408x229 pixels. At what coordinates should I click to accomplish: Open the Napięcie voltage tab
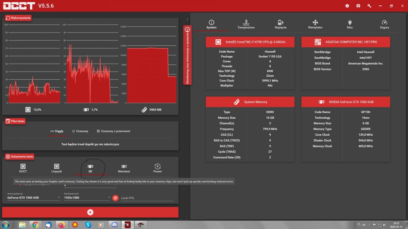pyautogui.click(x=280, y=24)
